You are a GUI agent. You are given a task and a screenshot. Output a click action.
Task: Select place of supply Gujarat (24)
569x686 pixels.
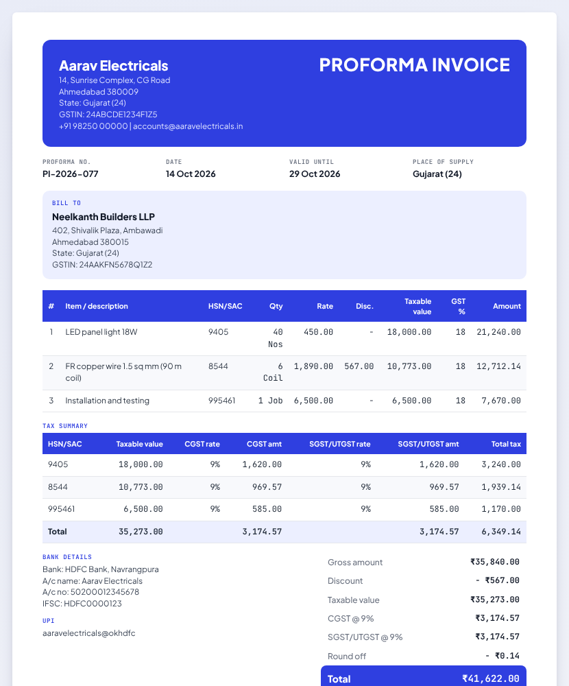coord(437,174)
